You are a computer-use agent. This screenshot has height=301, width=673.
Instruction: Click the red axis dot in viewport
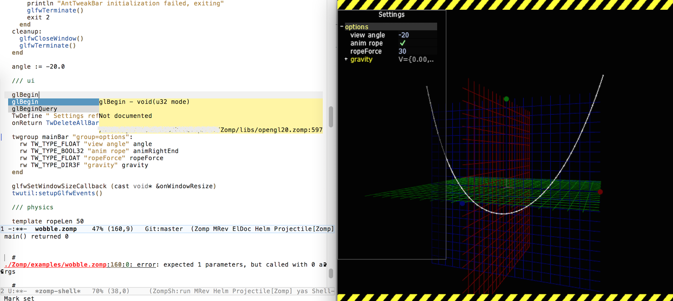(x=600, y=192)
